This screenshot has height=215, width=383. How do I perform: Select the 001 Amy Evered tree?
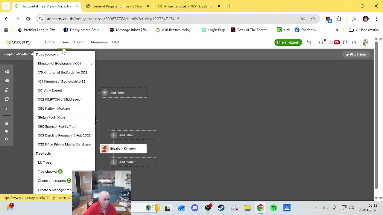click(64, 90)
